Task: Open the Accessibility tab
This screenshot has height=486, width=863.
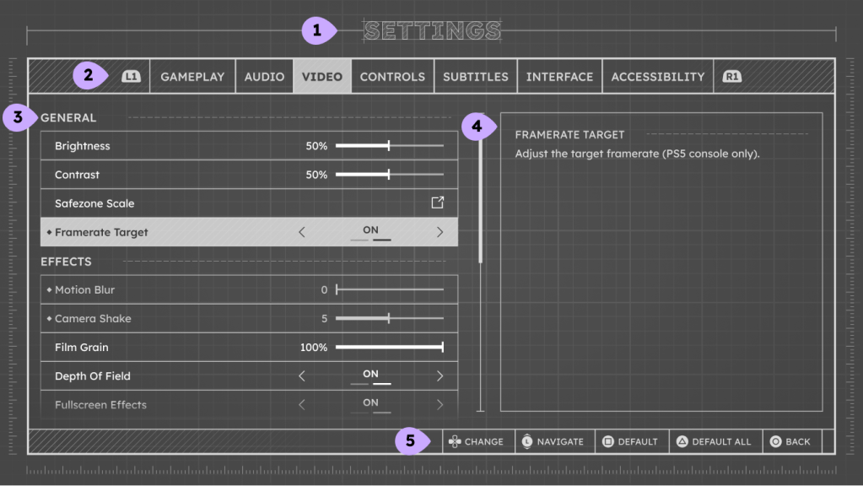Action: coord(657,77)
